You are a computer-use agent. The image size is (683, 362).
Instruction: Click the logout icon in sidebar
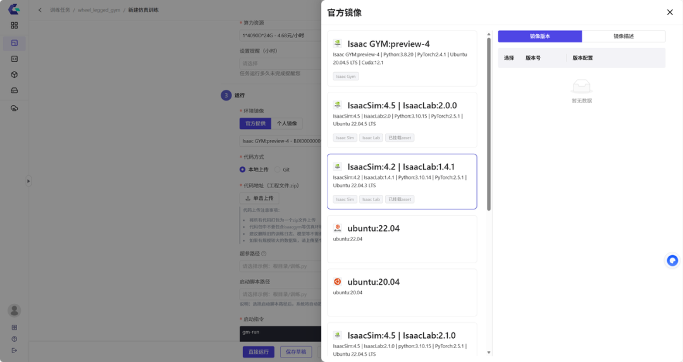(x=15, y=350)
